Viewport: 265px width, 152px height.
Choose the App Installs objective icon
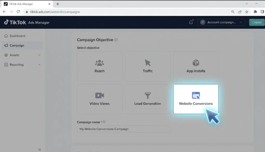coord(196,62)
